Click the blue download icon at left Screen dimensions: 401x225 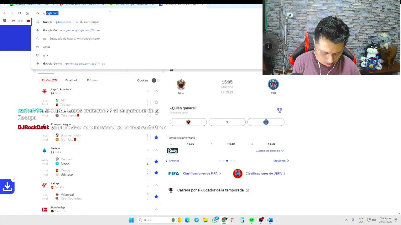click(7, 187)
